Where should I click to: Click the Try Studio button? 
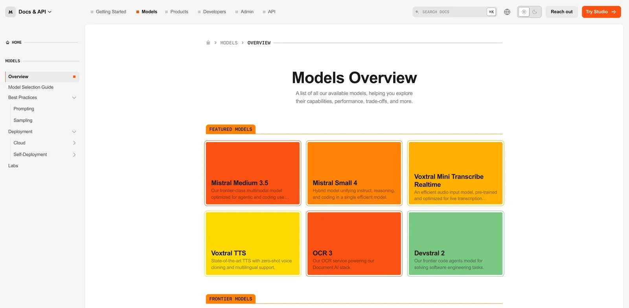tap(601, 12)
